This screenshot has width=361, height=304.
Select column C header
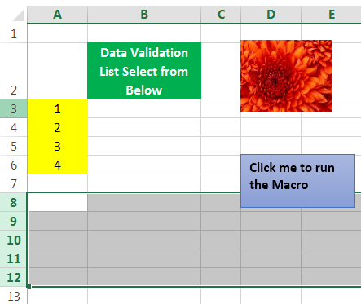coord(221,15)
